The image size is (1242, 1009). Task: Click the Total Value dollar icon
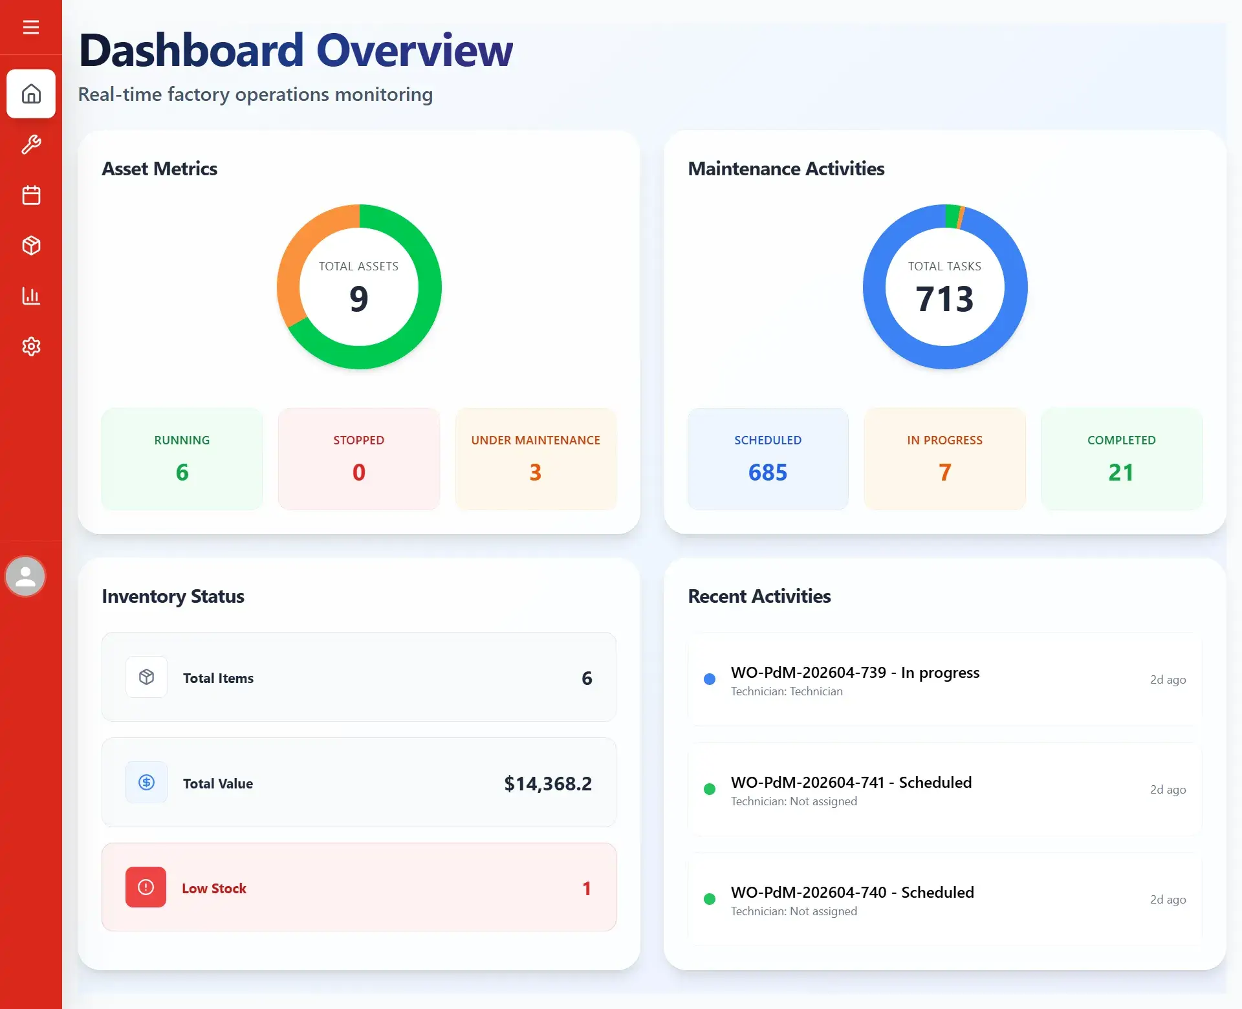tap(146, 782)
